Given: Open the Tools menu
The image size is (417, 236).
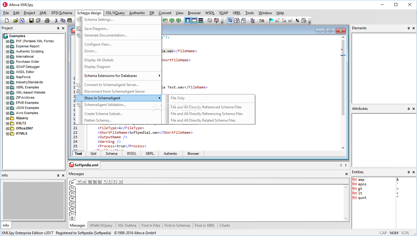Looking at the screenshot, I should click(250, 13).
